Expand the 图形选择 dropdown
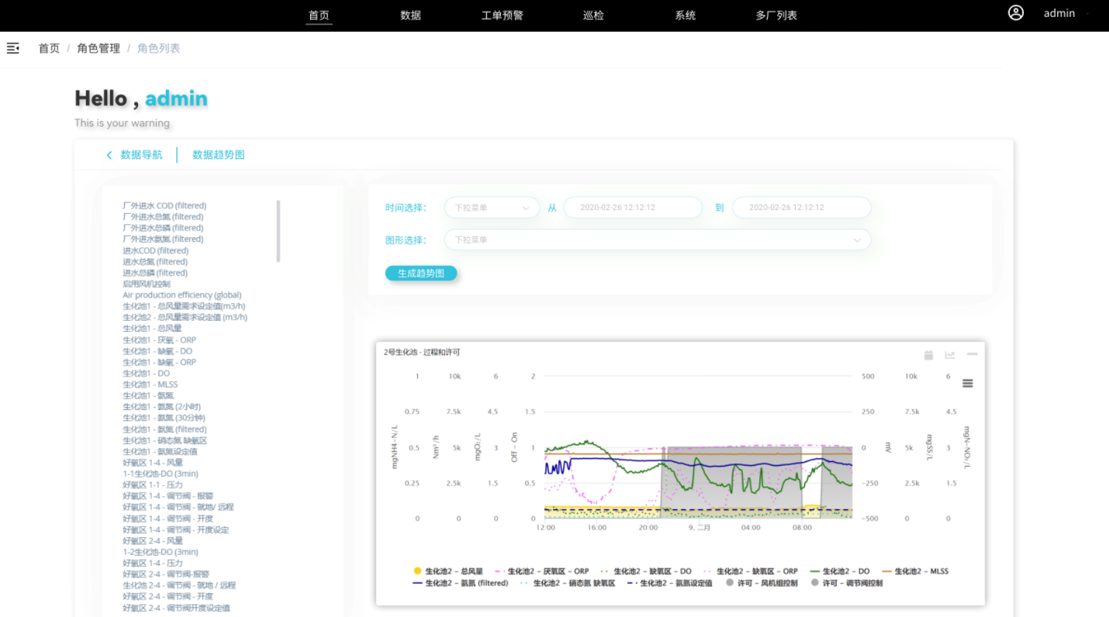The width and height of the screenshot is (1109, 617). [657, 240]
